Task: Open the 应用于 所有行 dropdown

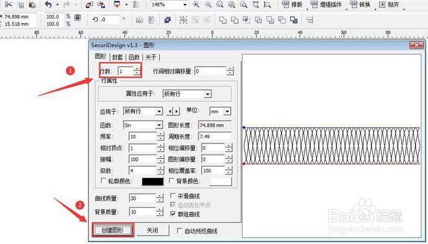Action: click(x=159, y=112)
